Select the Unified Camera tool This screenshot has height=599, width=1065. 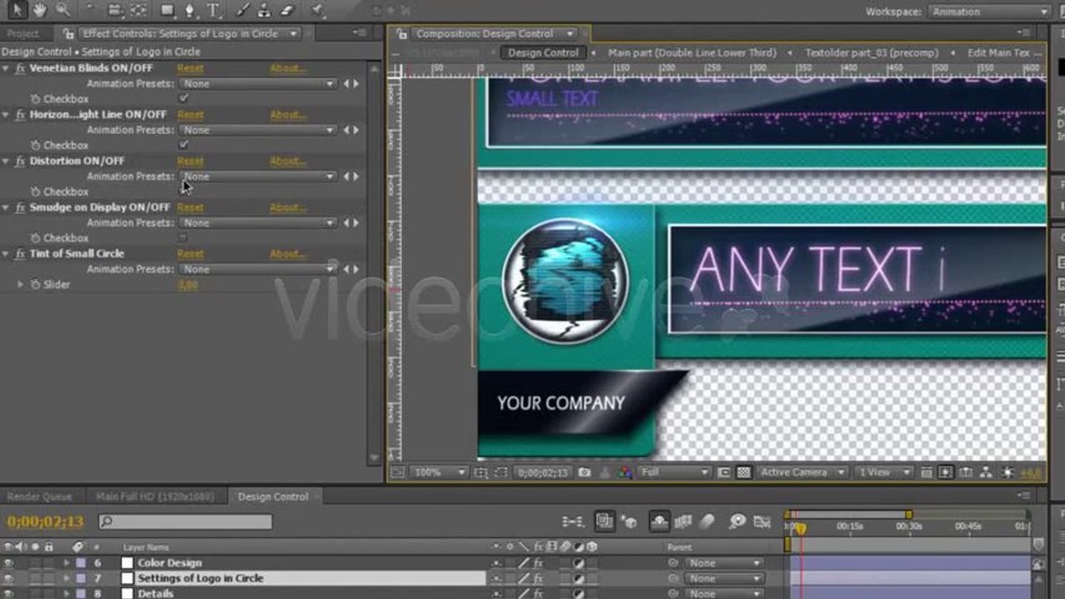pyautogui.click(x=115, y=10)
